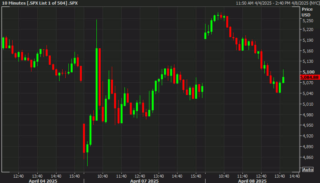Click the 4,920 price axis label

click(308, 136)
